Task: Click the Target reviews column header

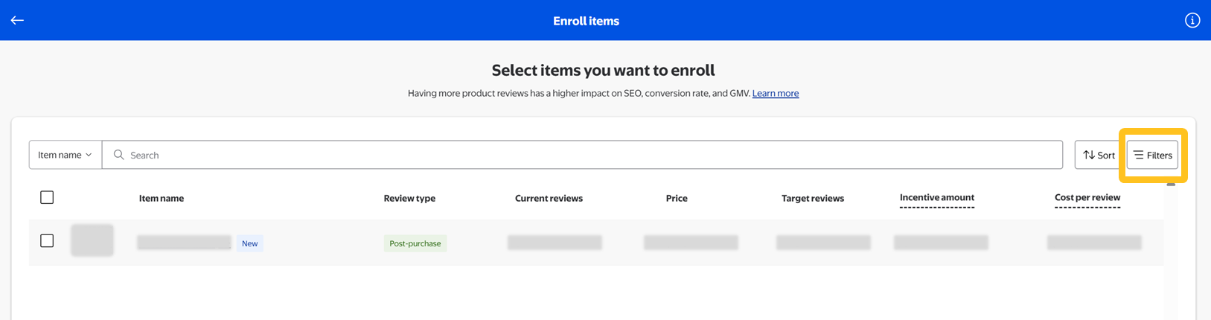Action: 812,198
